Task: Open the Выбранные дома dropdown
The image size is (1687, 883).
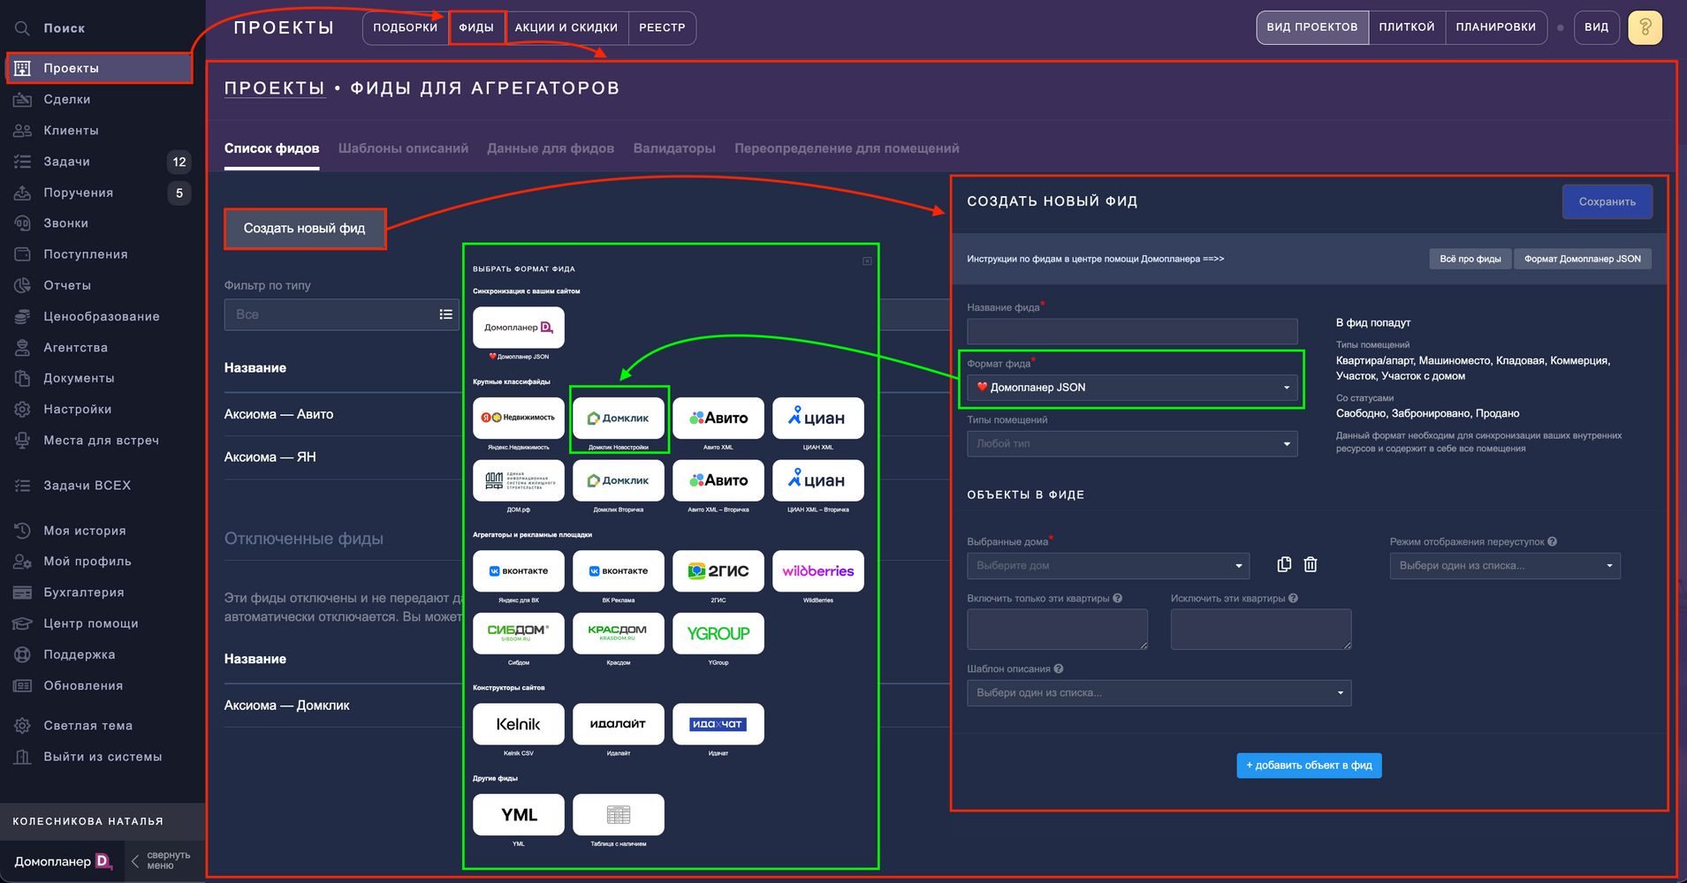Action: click(x=1108, y=566)
